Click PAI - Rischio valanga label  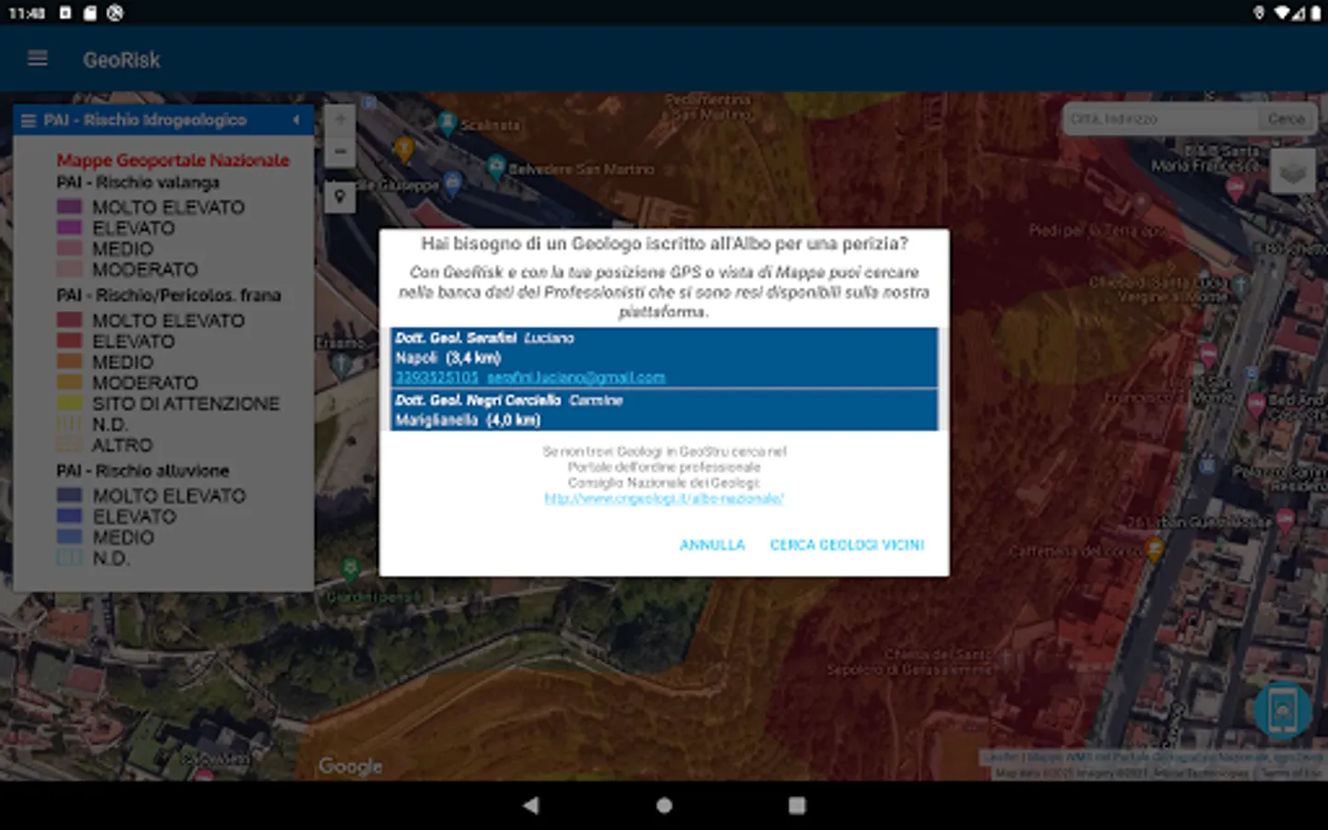(x=138, y=183)
